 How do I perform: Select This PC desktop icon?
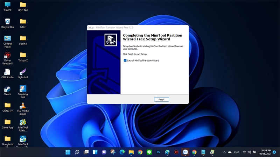[x=7, y=7]
